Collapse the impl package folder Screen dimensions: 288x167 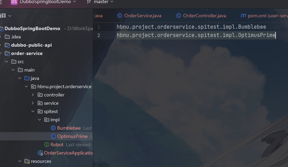(39, 120)
